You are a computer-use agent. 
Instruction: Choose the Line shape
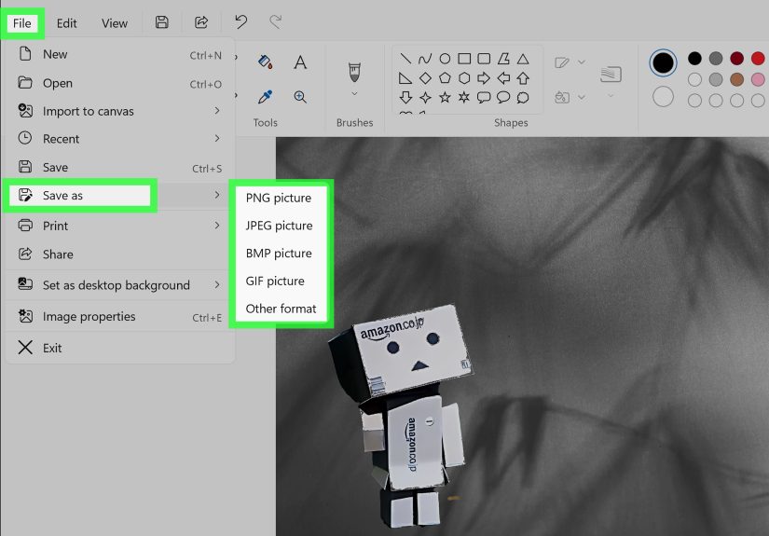pyautogui.click(x=405, y=59)
